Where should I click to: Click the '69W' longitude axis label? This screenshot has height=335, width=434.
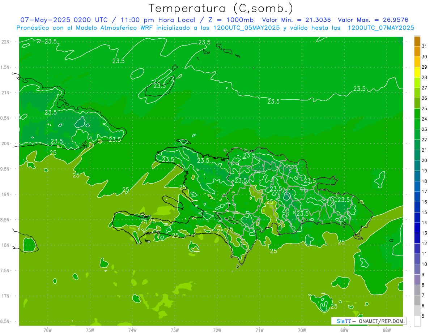pos(344,330)
